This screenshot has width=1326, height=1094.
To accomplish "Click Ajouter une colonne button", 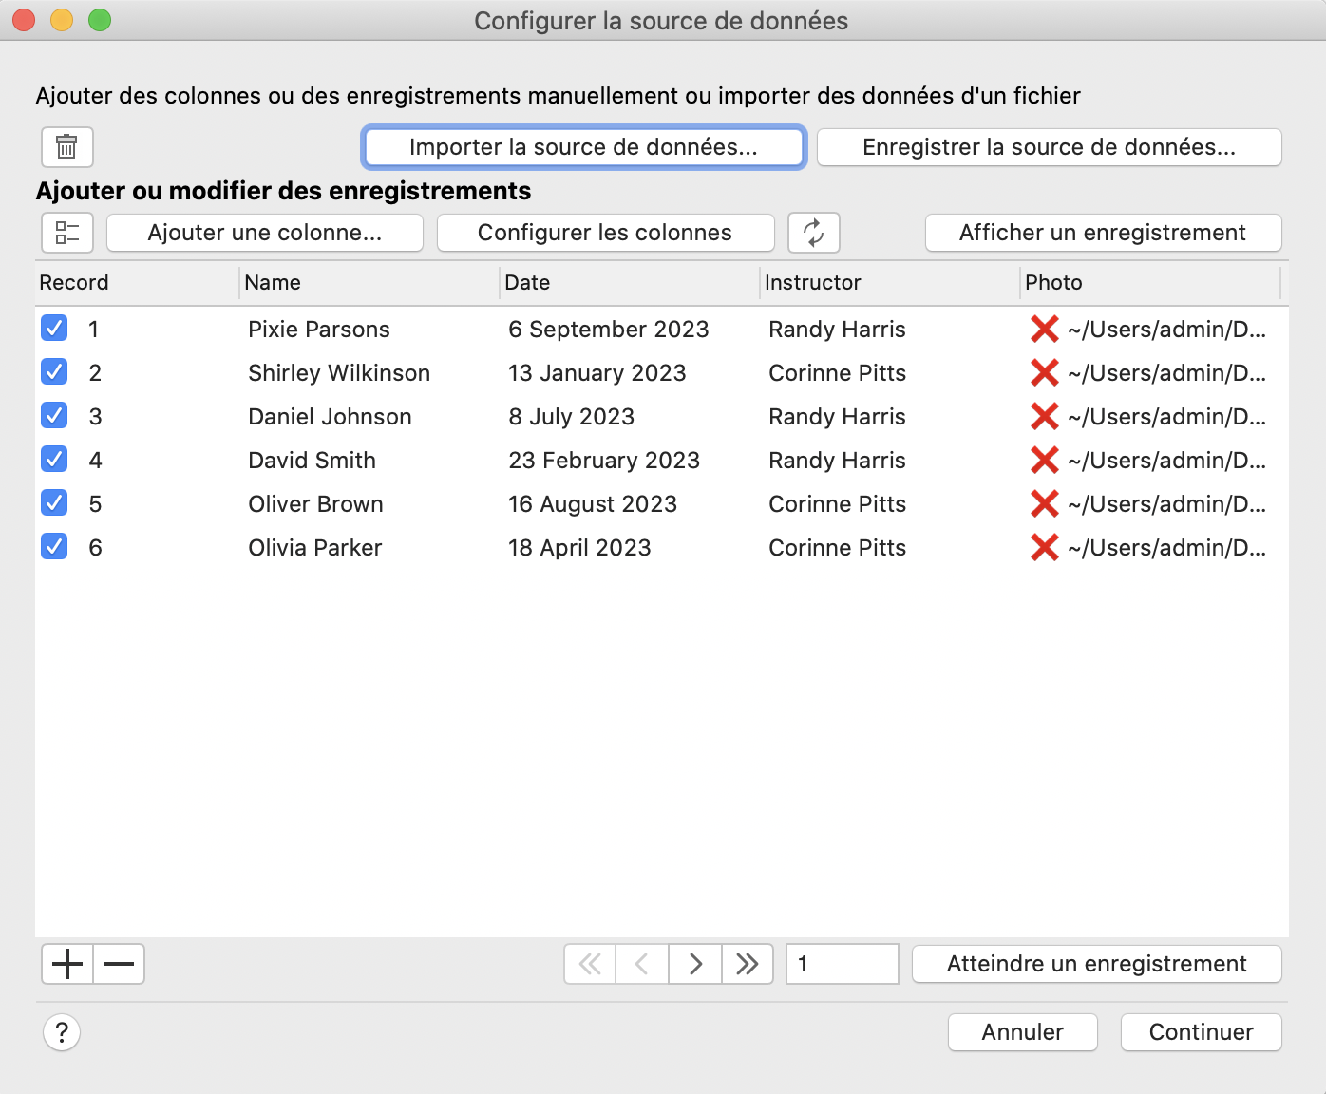I will click(265, 233).
